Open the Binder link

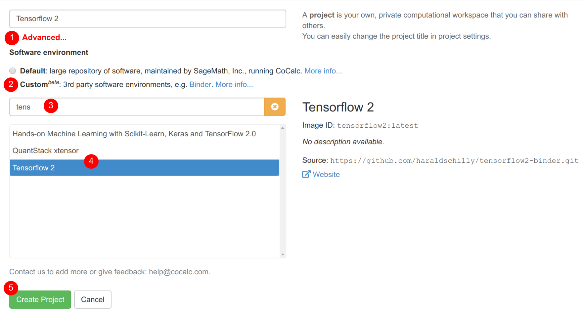tap(200, 85)
